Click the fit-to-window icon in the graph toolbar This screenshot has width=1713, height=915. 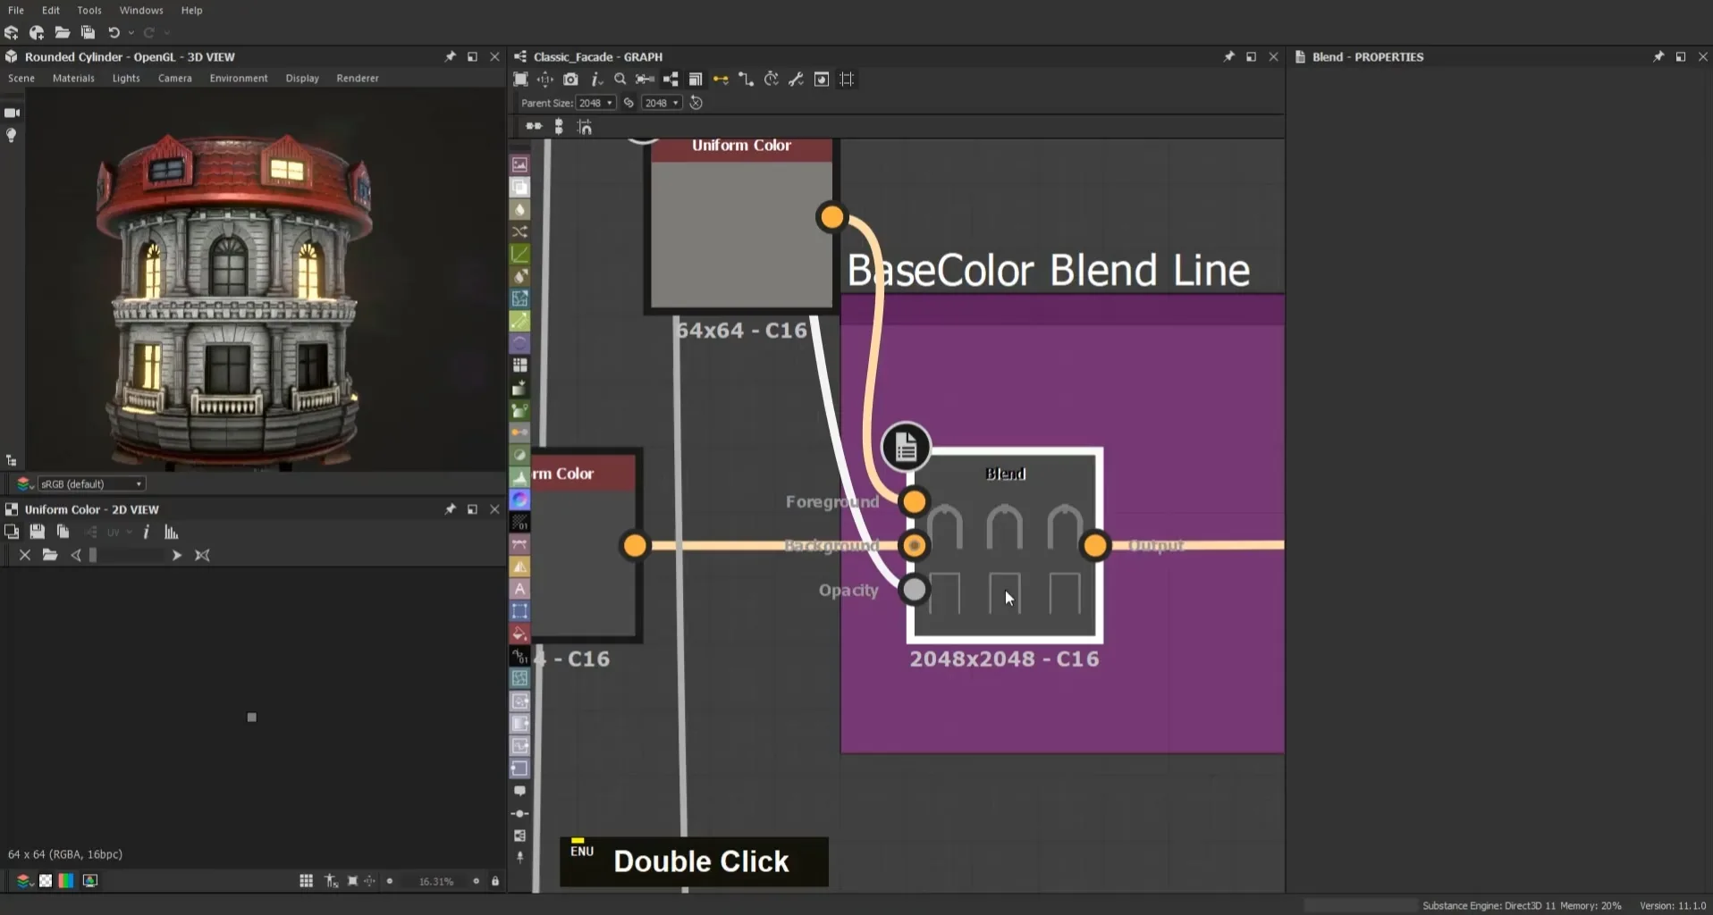tap(520, 80)
